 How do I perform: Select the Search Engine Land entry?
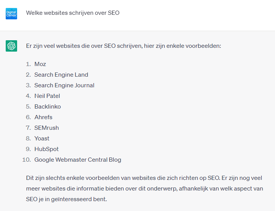point(61,75)
